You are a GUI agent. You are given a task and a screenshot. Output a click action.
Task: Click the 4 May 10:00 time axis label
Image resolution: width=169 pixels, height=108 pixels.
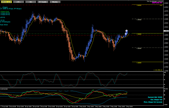click(x=114, y=107)
